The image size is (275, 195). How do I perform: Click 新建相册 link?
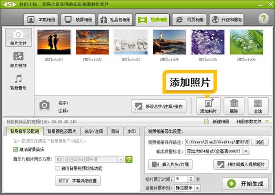(x=217, y=121)
